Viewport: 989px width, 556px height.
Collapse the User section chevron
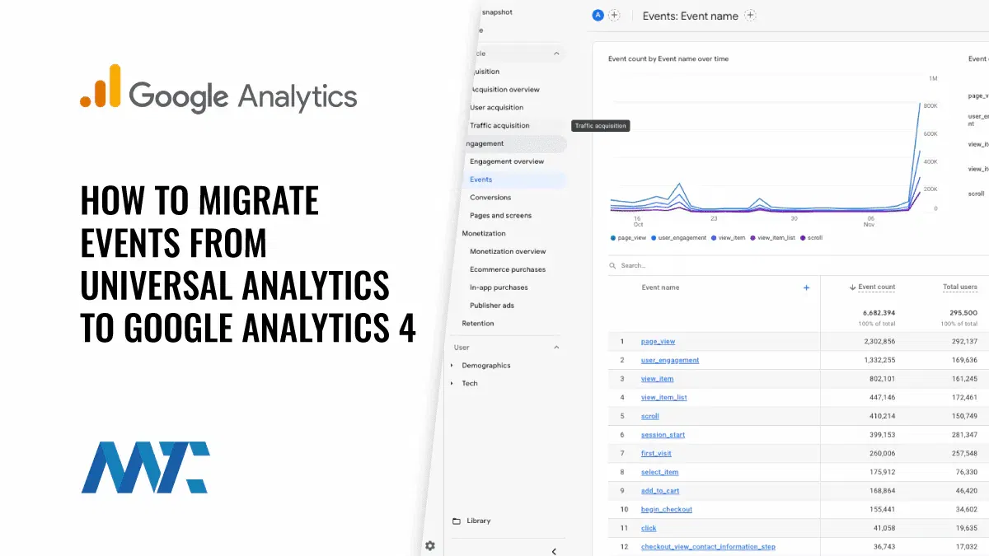pos(556,348)
